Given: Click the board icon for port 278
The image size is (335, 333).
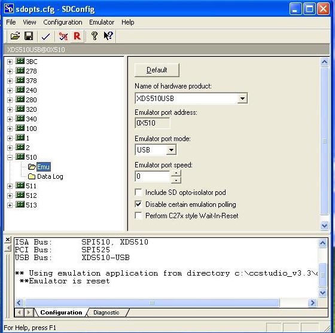Looking at the screenshot, I should pos(20,71).
